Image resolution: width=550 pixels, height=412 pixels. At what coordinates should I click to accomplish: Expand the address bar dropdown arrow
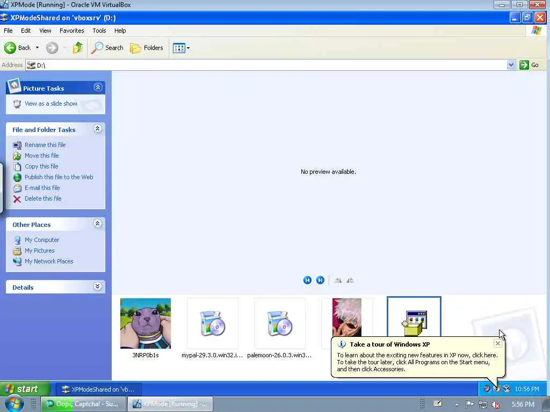(x=511, y=65)
